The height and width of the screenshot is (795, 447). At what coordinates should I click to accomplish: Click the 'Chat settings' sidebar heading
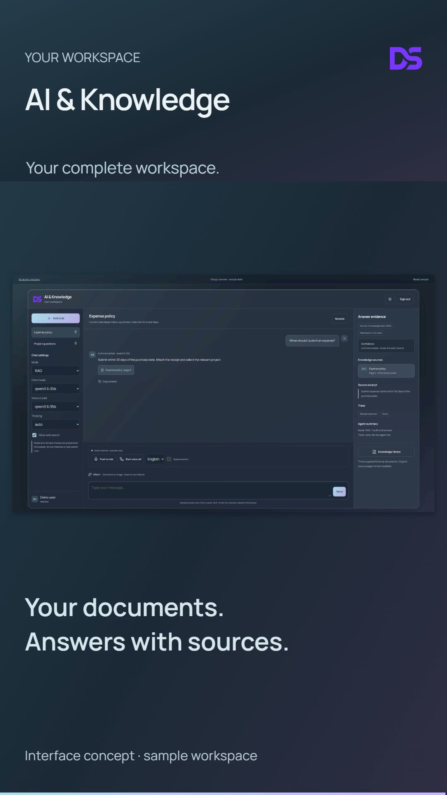[x=40, y=355]
